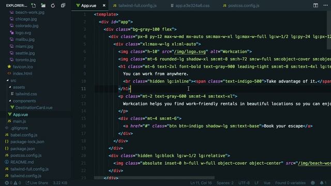Click the feedback smiley icon in status bar
Image resolution: width=331 pixels, height=186 pixels.
(x=312, y=183)
